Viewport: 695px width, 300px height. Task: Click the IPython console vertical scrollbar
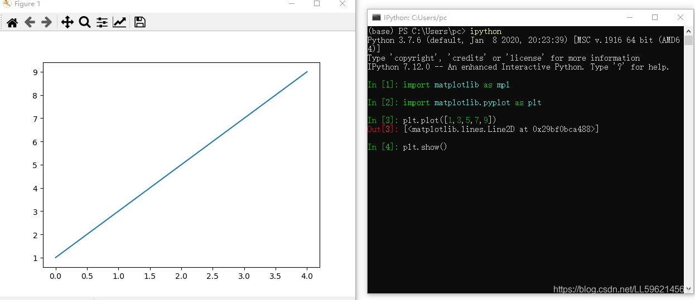(688, 159)
